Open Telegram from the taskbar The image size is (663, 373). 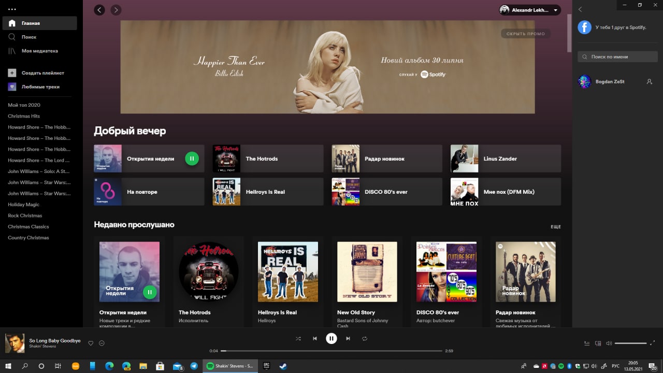(194, 366)
